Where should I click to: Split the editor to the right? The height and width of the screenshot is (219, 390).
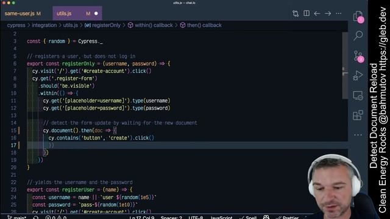307,13
